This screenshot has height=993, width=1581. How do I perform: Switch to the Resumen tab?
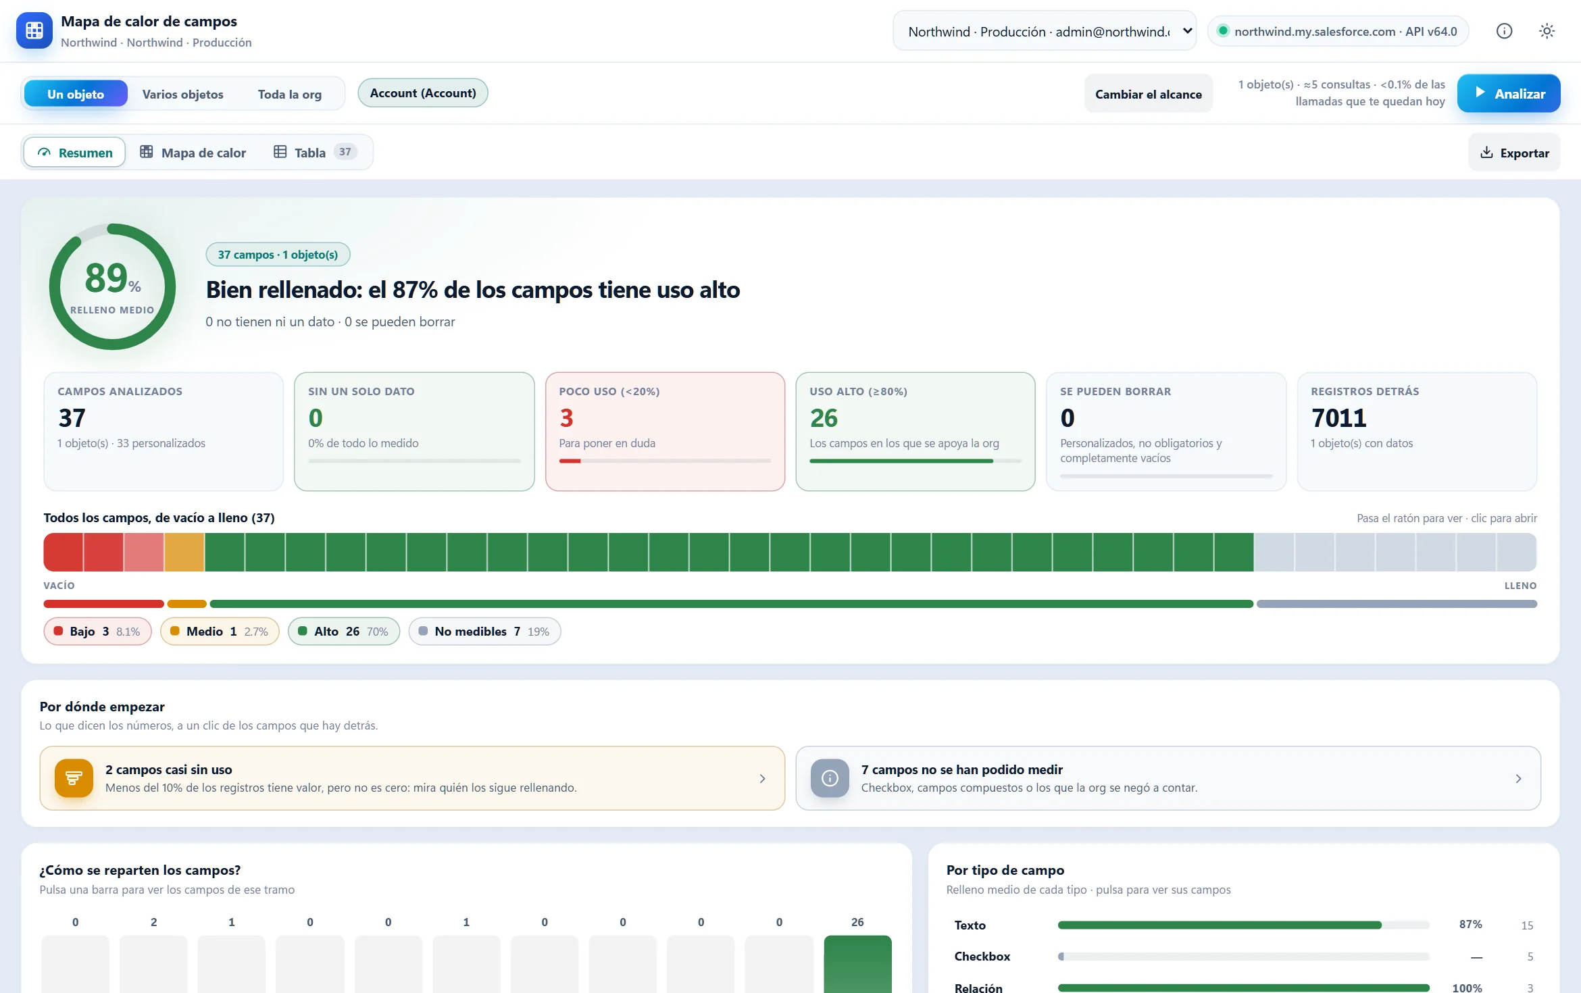point(74,153)
